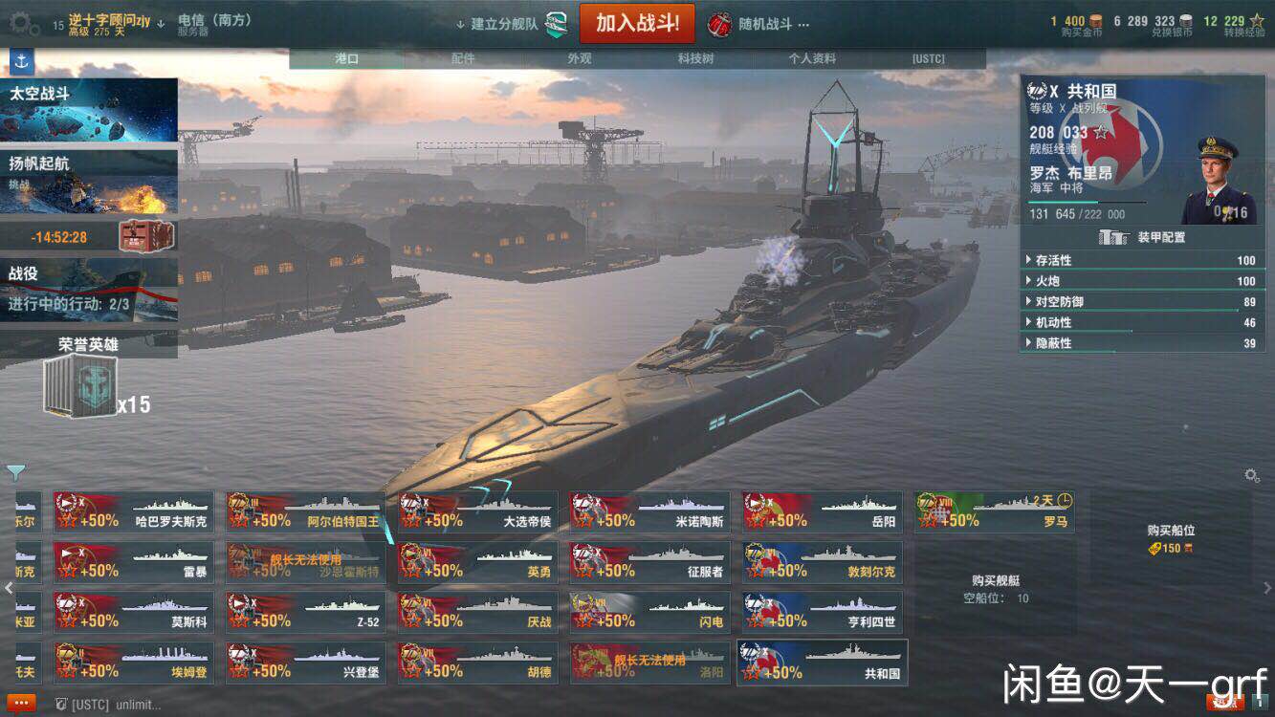
Task: Click 购买船位 buy ship slot
Action: click(x=1171, y=538)
